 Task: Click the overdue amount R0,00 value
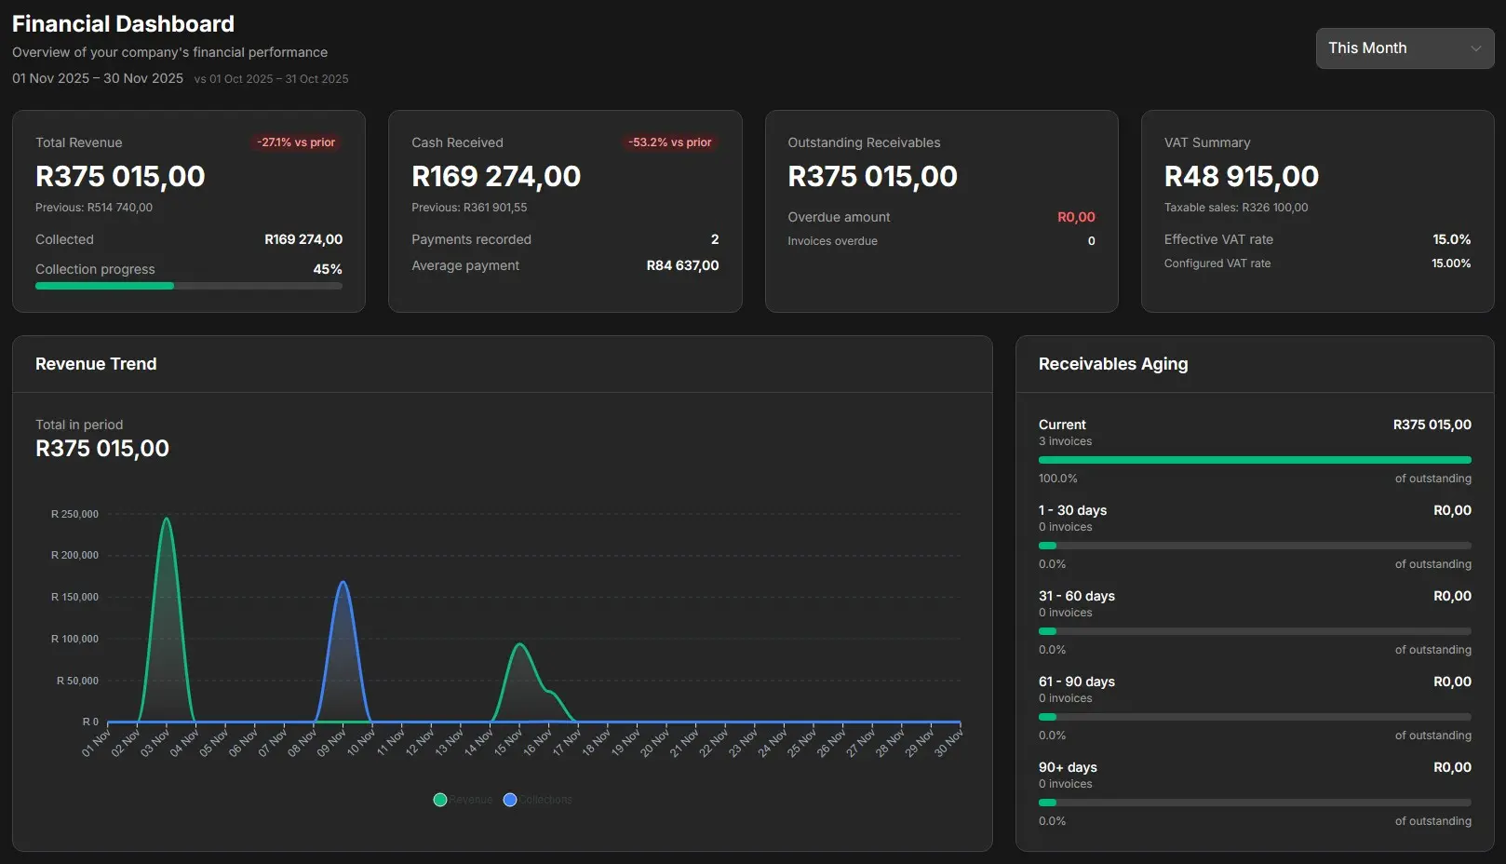[1076, 216]
